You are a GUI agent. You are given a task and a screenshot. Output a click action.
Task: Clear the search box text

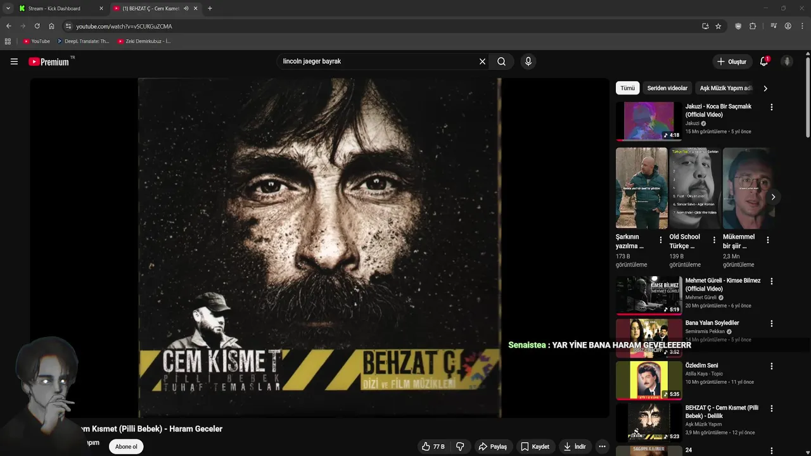(482, 61)
